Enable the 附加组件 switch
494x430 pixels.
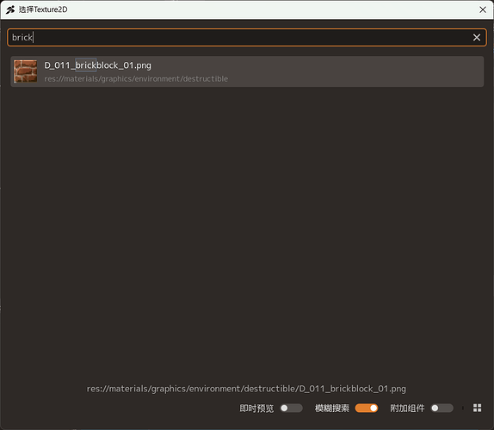coord(442,408)
